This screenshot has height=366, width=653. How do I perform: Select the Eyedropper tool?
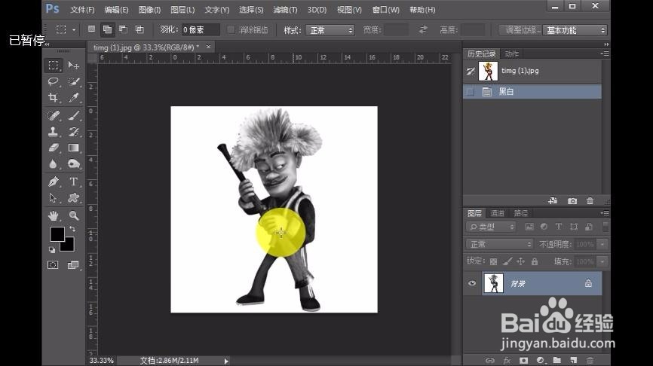[74, 97]
